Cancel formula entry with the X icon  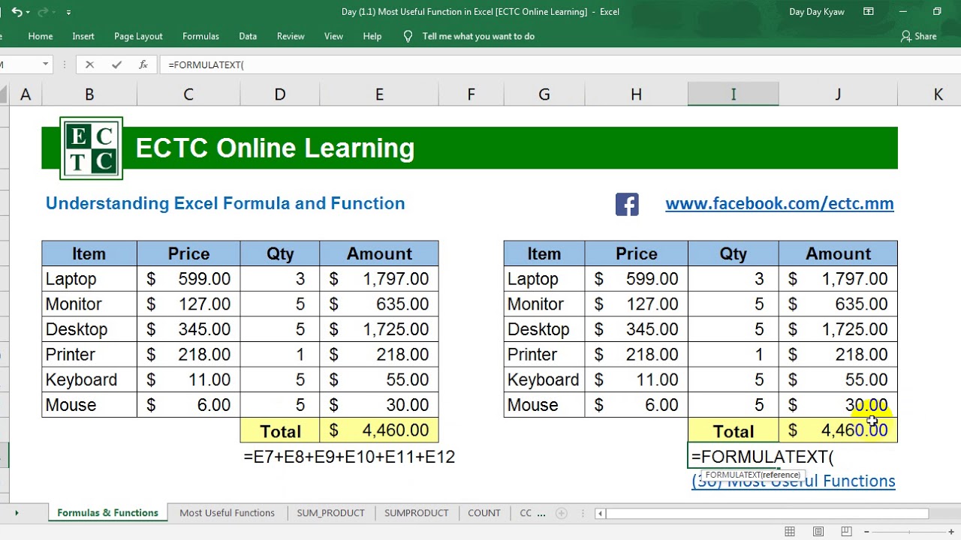(89, 64)
